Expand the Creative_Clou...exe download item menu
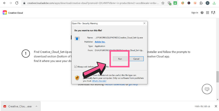Image resolution: width=219 pixels, height=111 pixels. coord(36,106)
